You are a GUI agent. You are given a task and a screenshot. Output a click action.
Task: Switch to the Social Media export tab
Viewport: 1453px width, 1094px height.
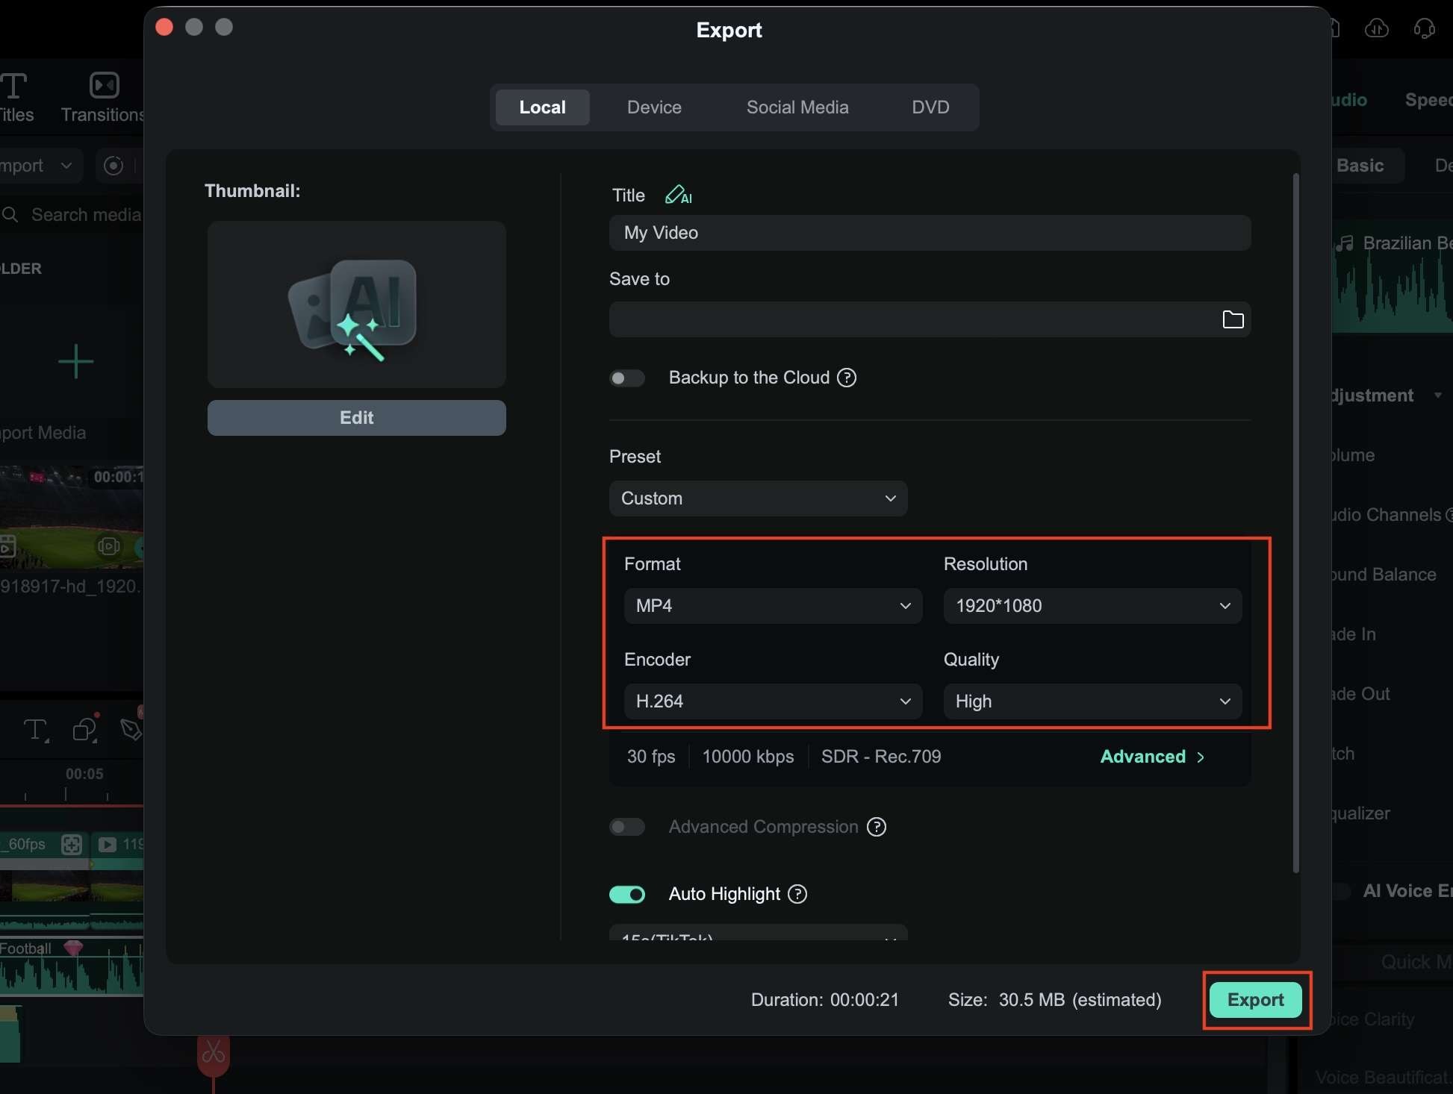(x=797, y=107)
